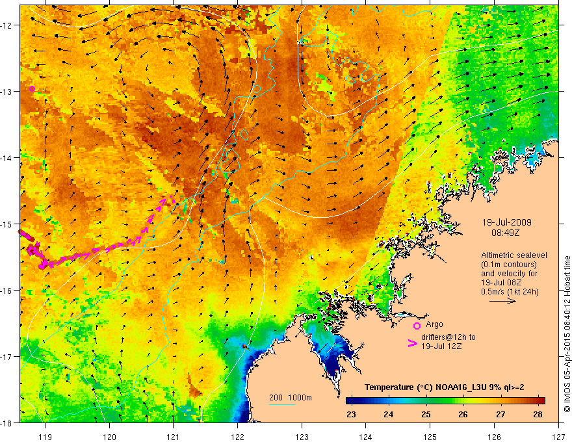Click the 'Altimetric sealevel' caption line
This screenshot has width=572, height=442.
(514, 255)
